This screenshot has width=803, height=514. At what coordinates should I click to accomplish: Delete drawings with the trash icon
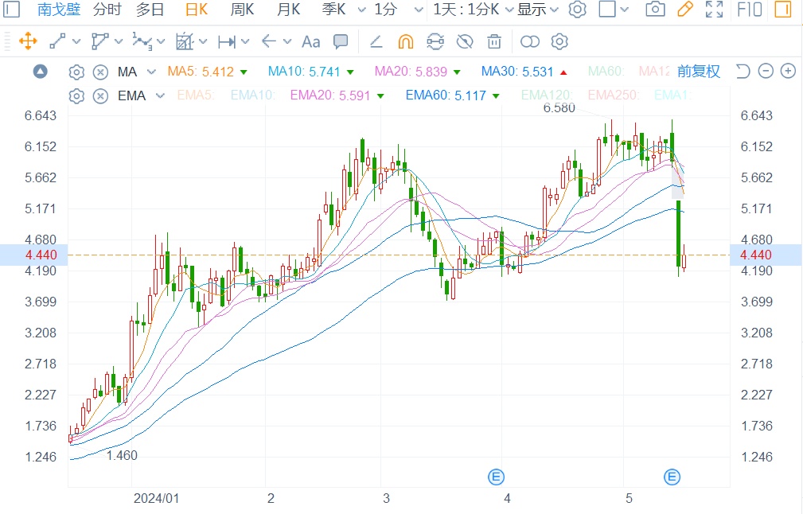pos(494,41)
